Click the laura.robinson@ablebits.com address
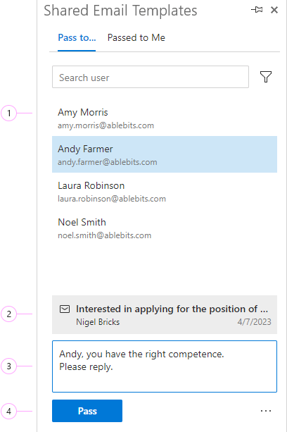Viewport: 287px width, 432px height. coord(112,199)
